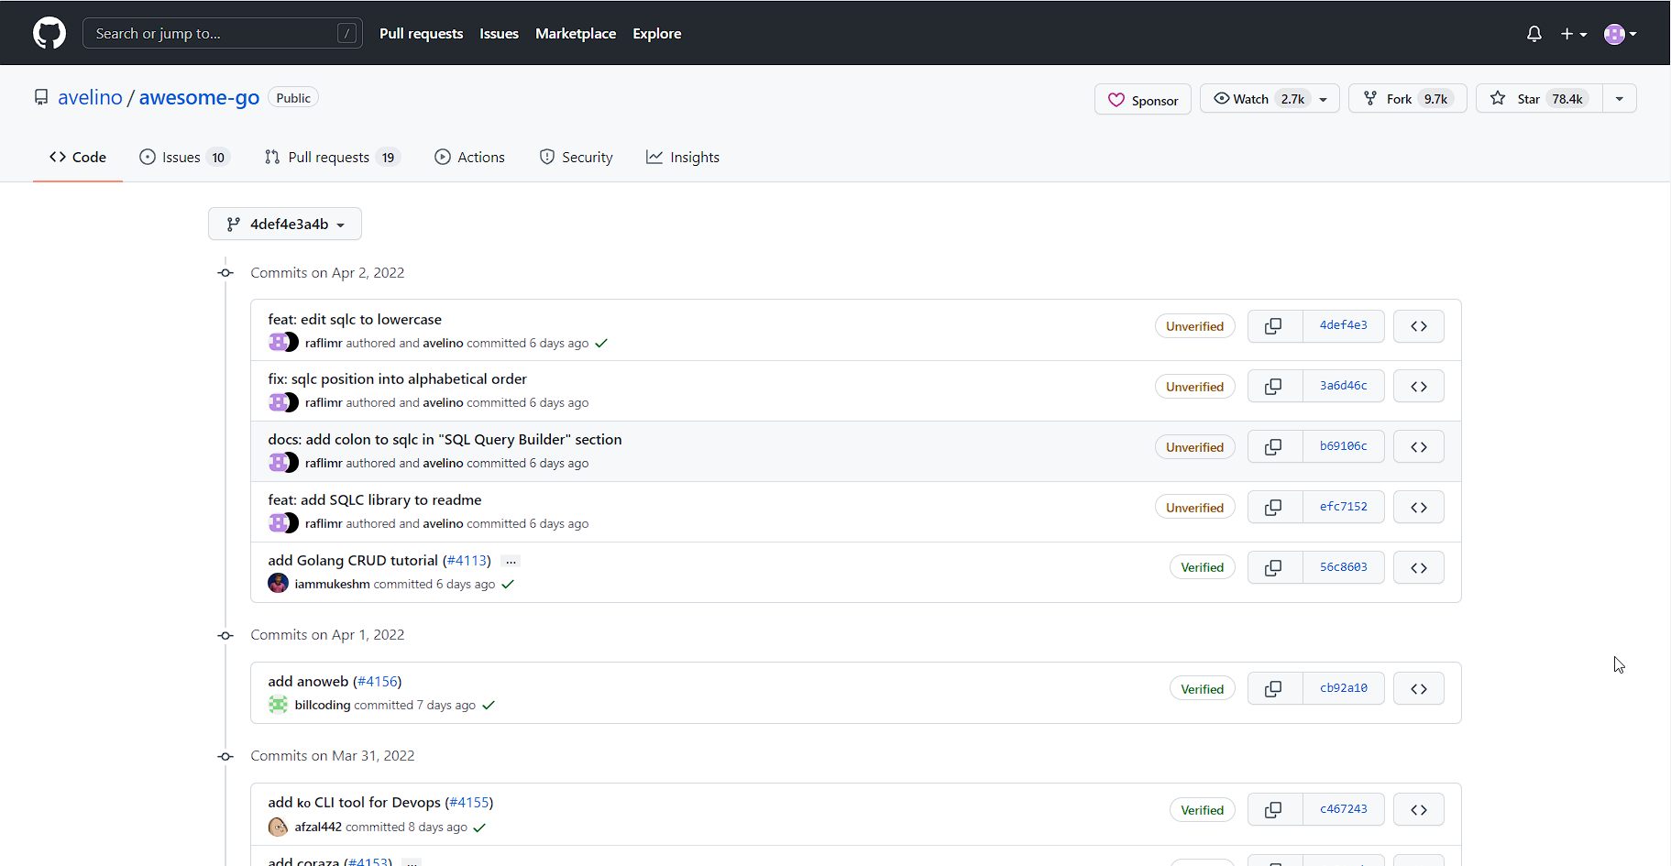
Task: Browse repository at commit 56c8603
Action: 1419,568
